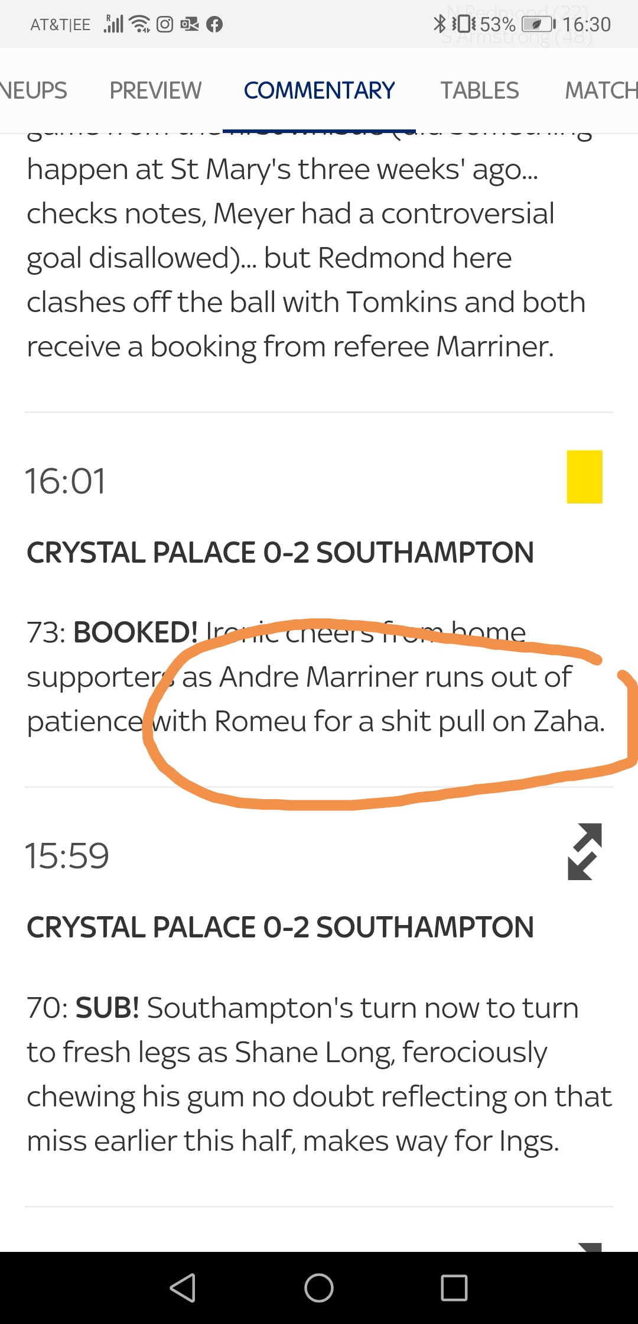Tap the Android back navigation button
The height and width of the screenshot is (1324, 638).
tap(183, 1288)
